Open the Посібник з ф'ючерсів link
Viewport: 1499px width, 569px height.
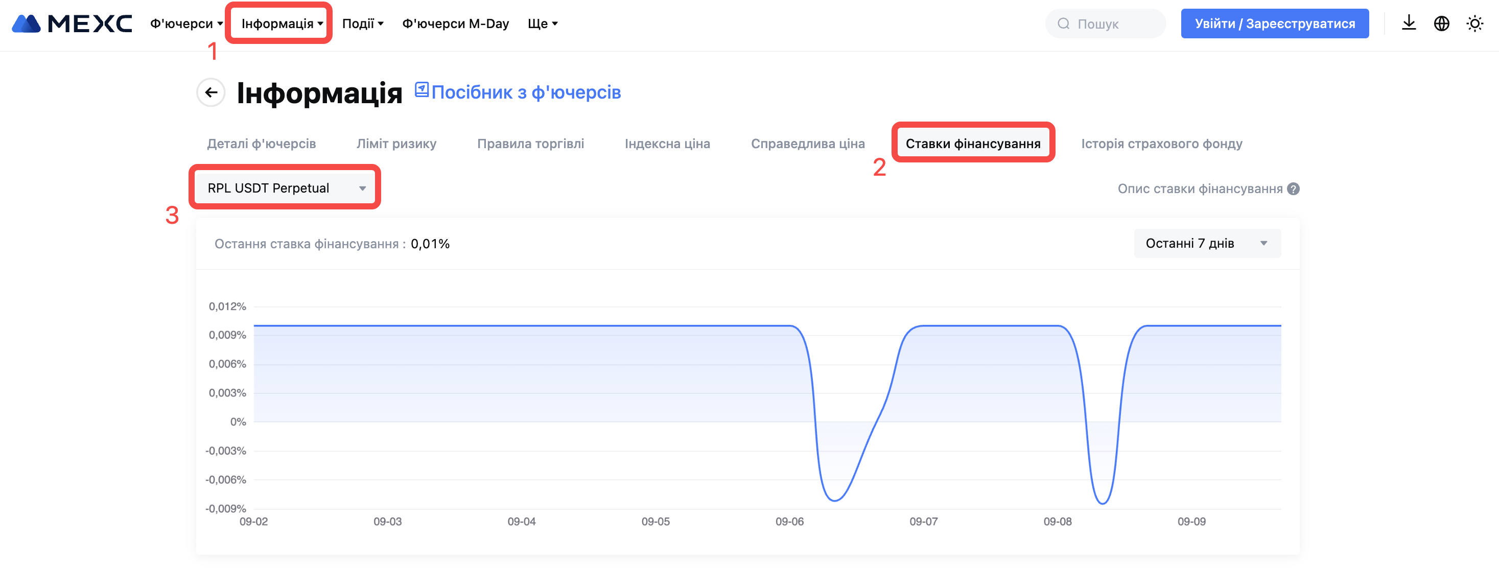pyautogui.click(x=525, y=92)
